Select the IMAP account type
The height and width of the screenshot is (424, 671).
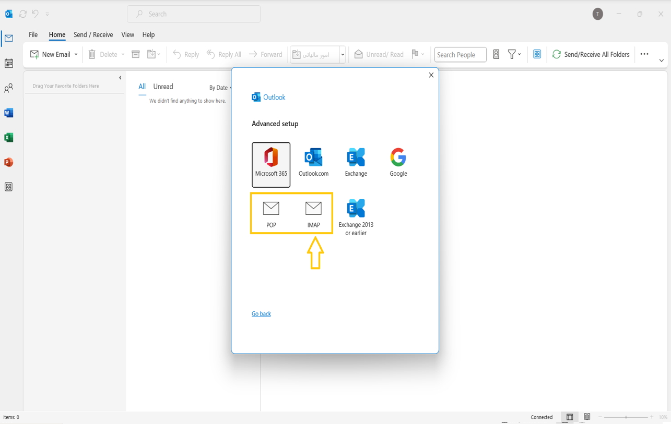[x=313, y=214]
